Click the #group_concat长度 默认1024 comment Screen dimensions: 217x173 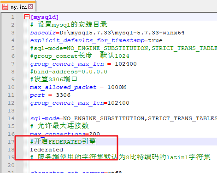(80, 56)
